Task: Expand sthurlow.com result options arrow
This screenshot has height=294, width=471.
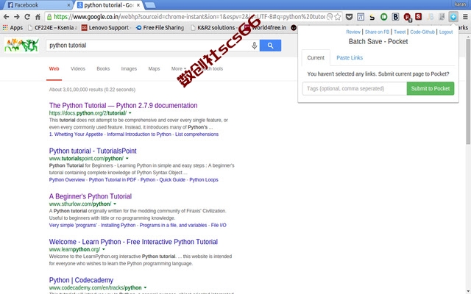Action: [x=115, y=204]
